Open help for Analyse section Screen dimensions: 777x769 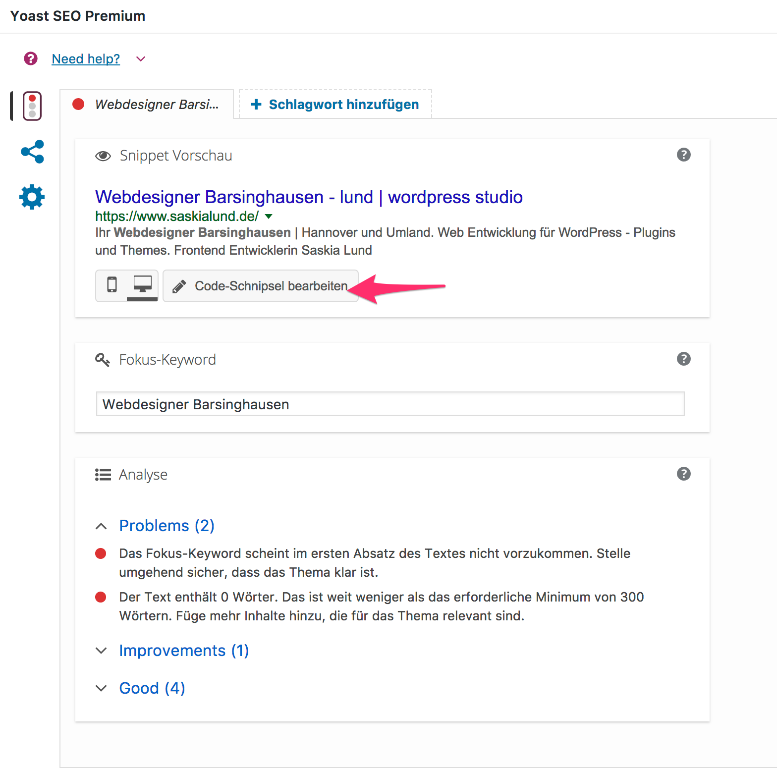(683, 474)
